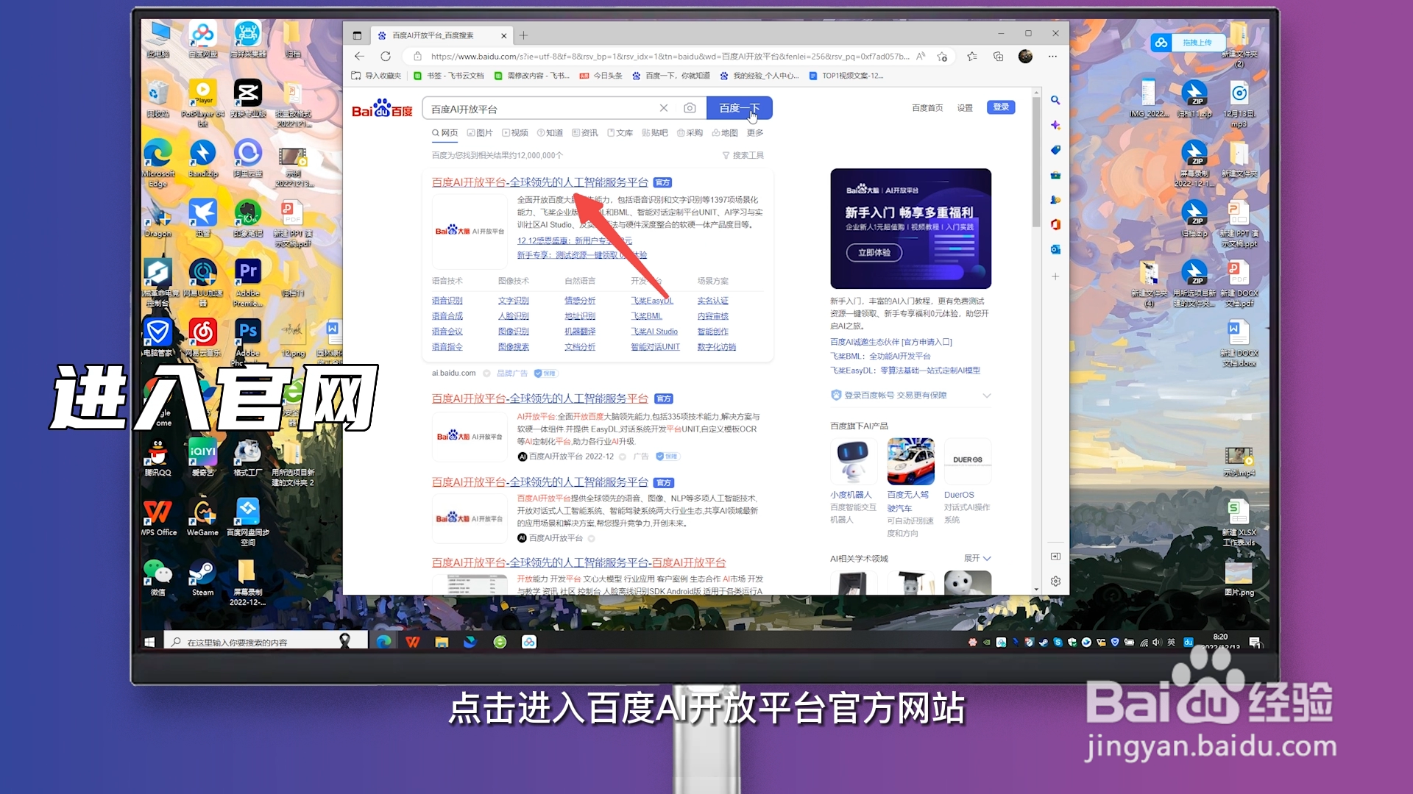Open the Edge Collections icon
Screen dimensions: 1413x794
(998, 56)
